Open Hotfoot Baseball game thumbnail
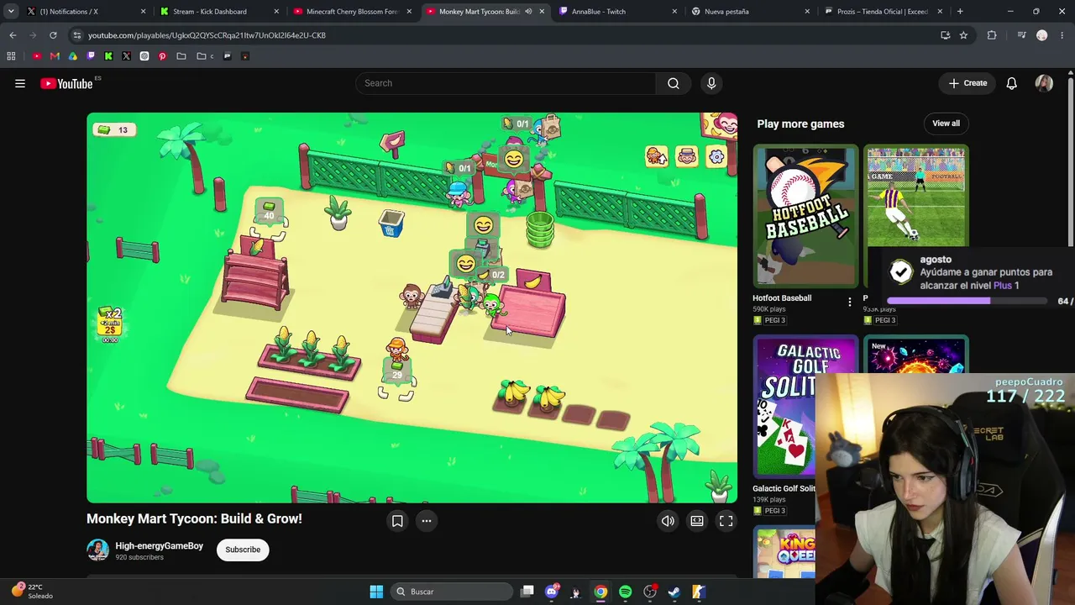1075x605 pixels. [806, 216]
